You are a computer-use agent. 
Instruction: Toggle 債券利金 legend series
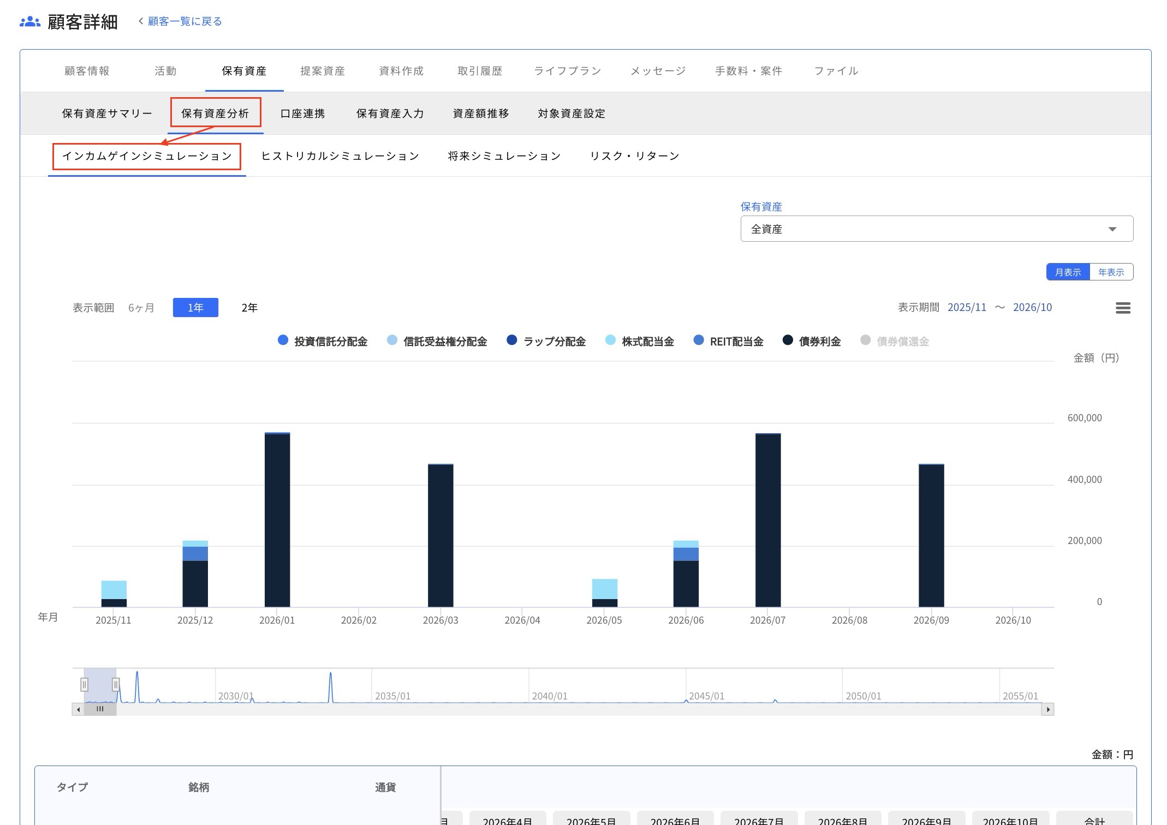(x=819, y=342)
